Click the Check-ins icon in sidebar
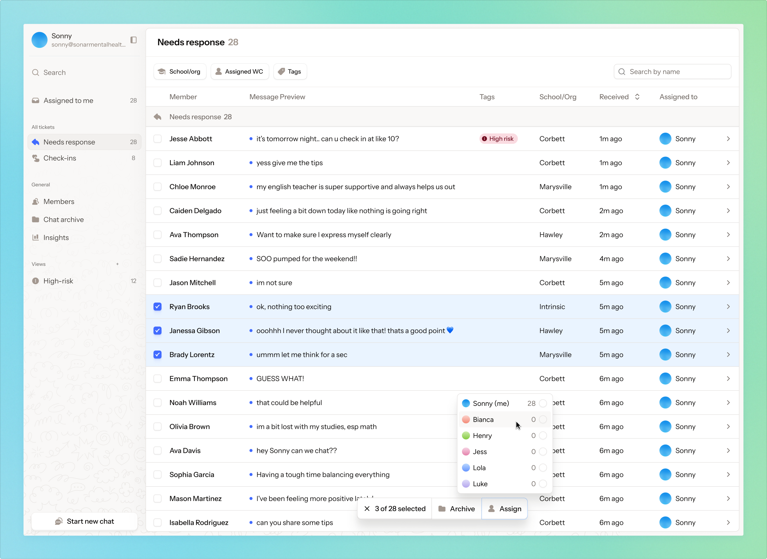This screenshot has height=559, width=767. click(x=36, y=158)
